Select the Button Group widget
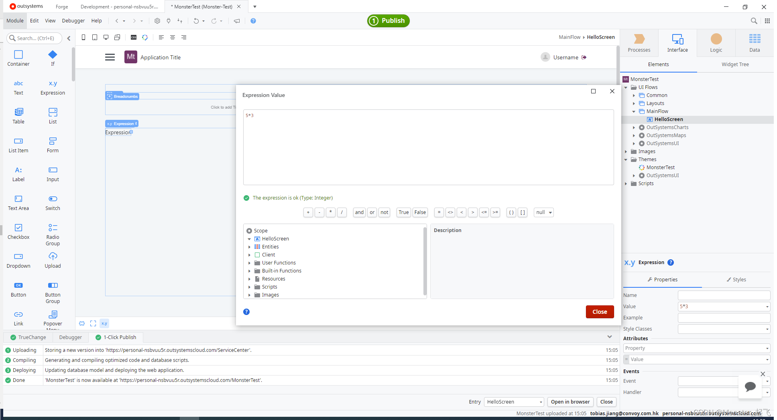The image size is (777, 420). (53, 293)
